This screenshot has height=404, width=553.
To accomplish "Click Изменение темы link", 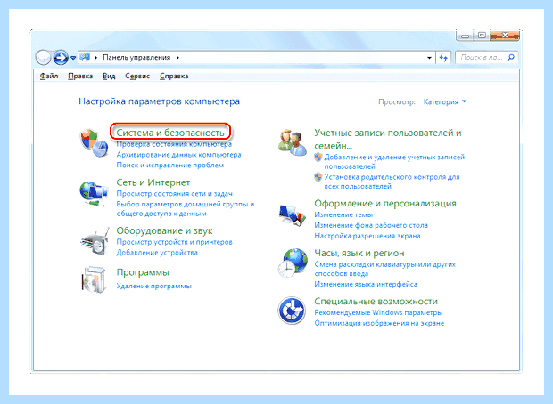I will click(x=343, y=214).
